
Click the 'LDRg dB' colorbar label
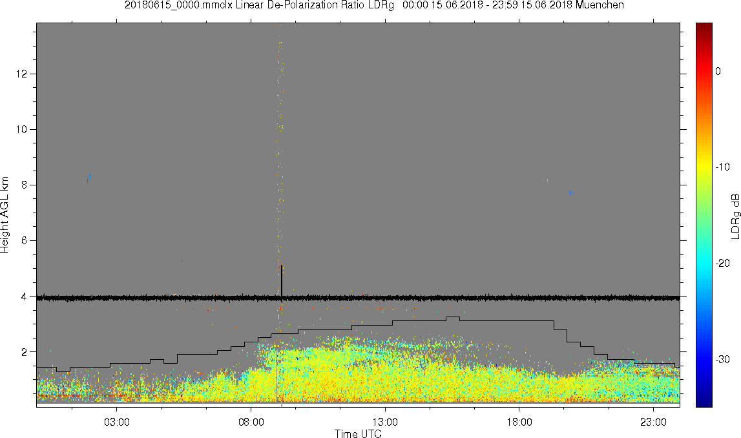click(734, 216)
